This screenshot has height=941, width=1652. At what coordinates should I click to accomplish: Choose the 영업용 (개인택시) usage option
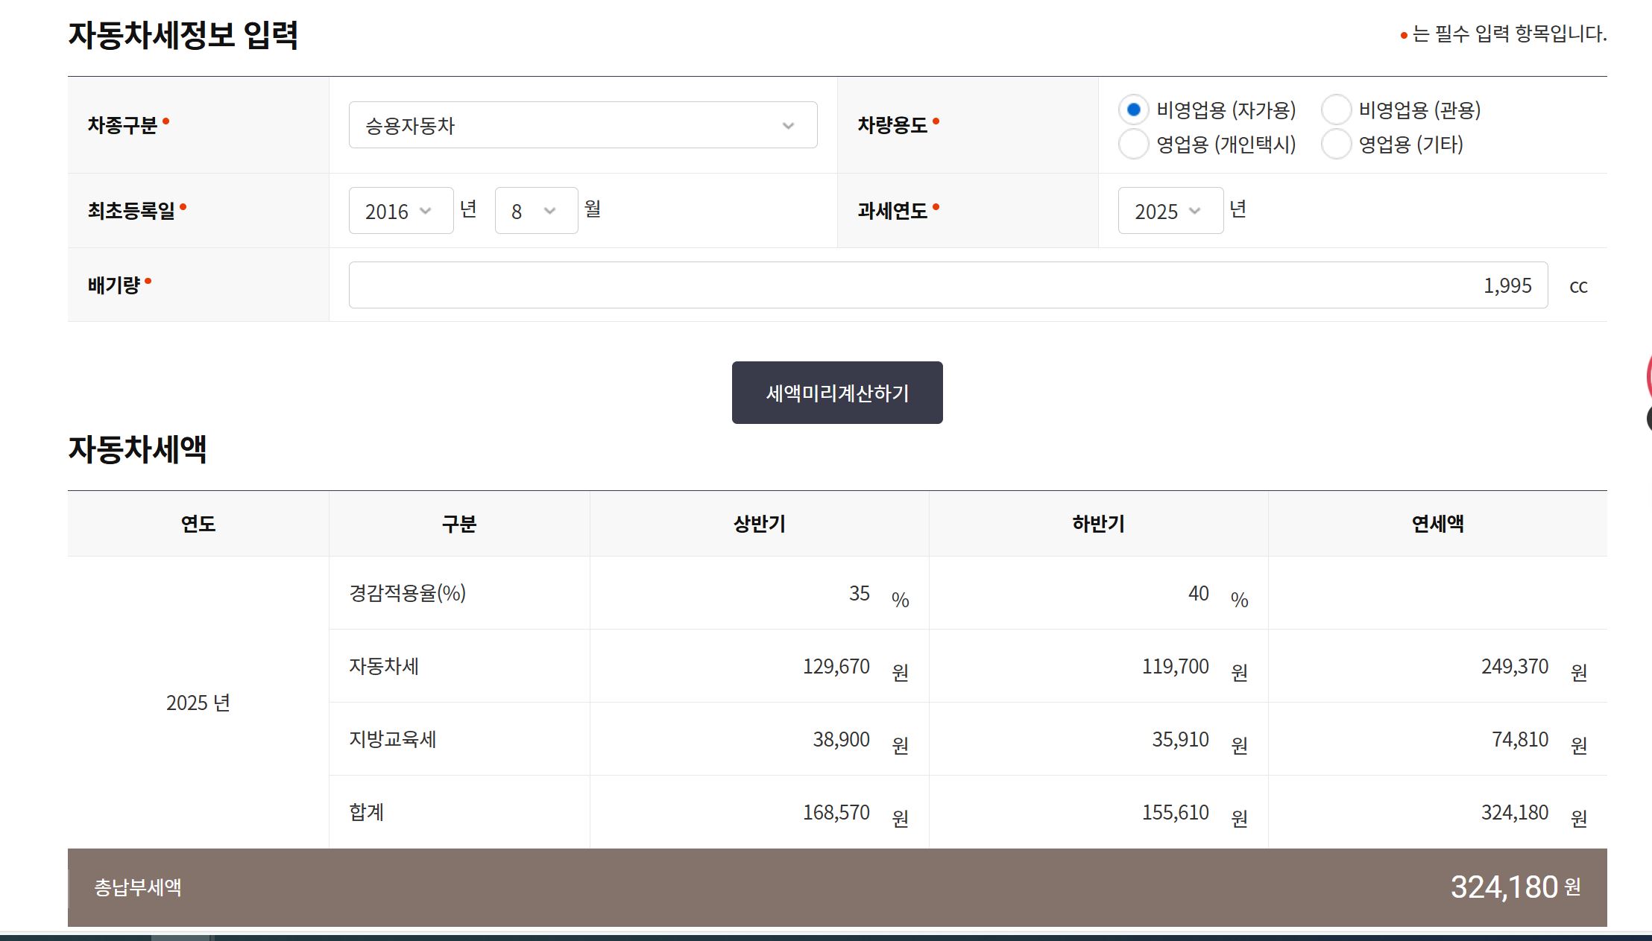tap(1133, 145)
